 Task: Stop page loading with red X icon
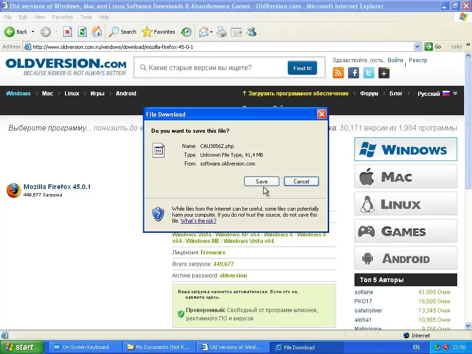coord(67,32)
